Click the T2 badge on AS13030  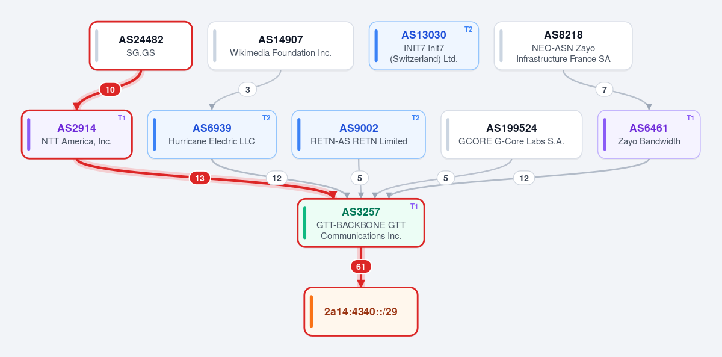[469, 29]
